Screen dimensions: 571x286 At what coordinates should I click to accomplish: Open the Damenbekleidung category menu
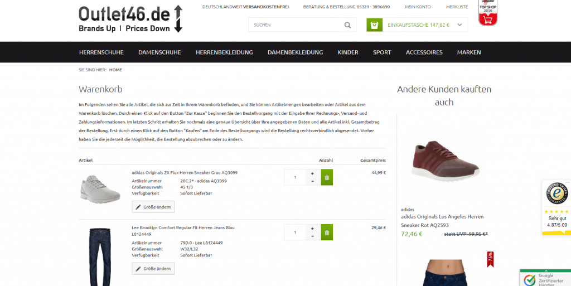click(x=296, y=52)
